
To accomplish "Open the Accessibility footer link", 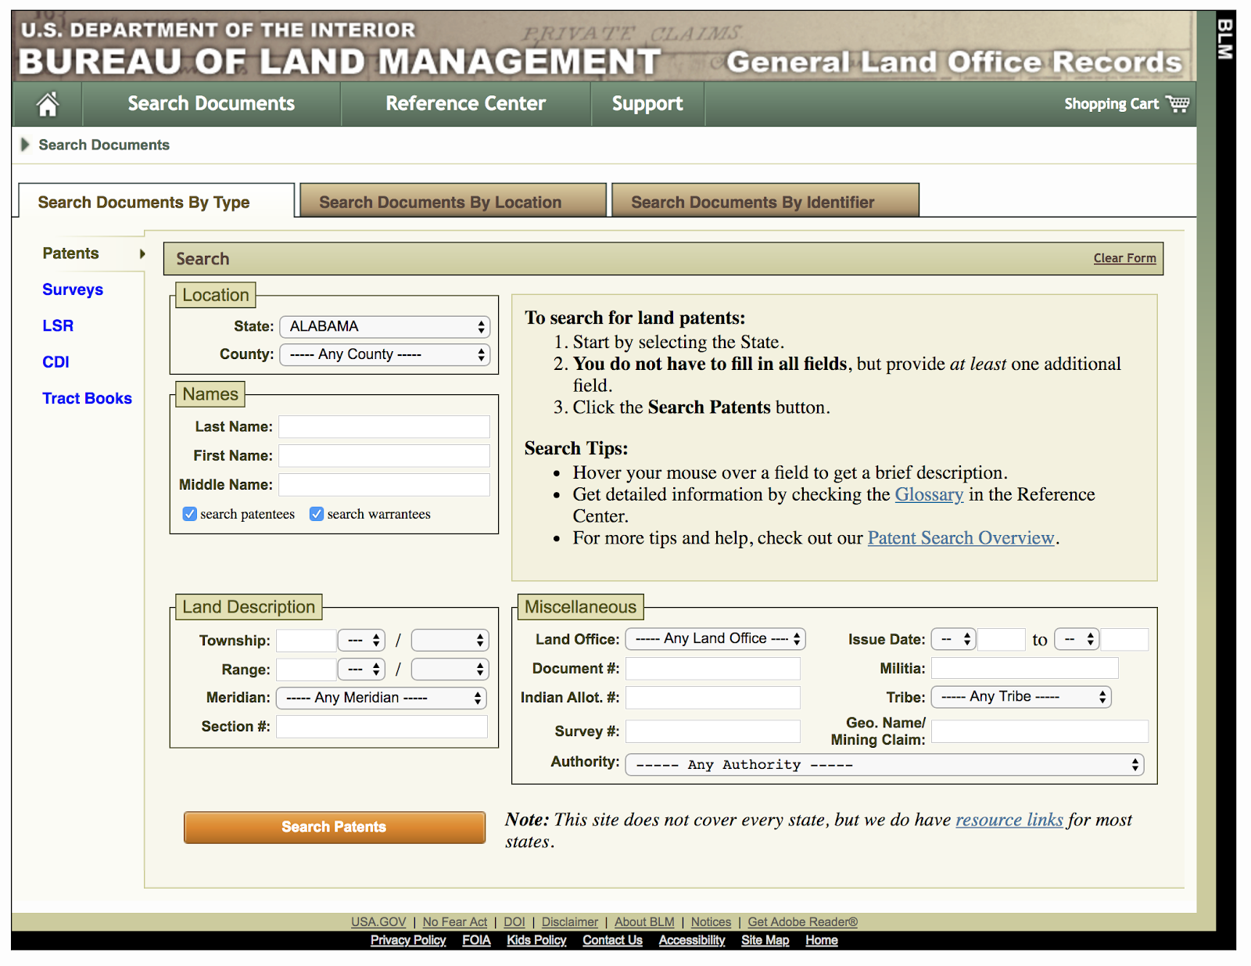I will (692, 940).
